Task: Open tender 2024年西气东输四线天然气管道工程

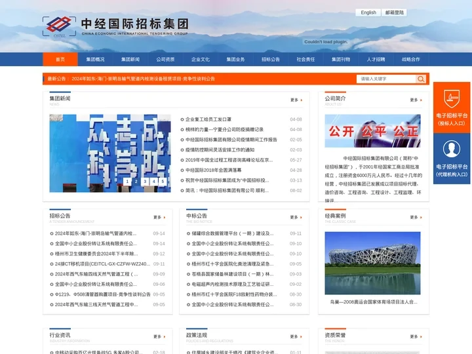Action: tap(96, 274)
